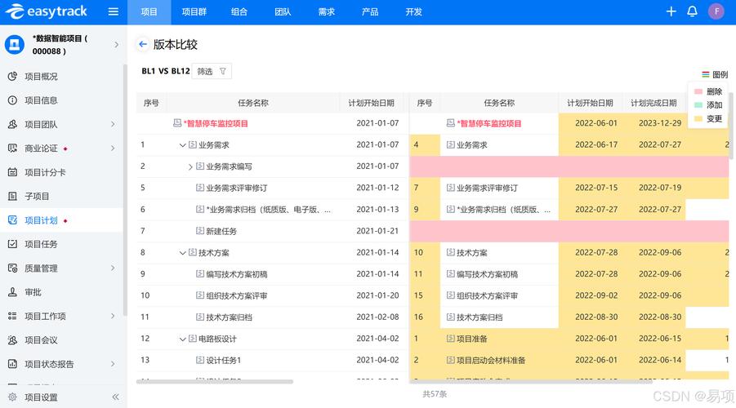The width and height of the screenshot is (736, 408).
Task: Open 项目任务 in sidebar
Action: click(x=41, y=244)
